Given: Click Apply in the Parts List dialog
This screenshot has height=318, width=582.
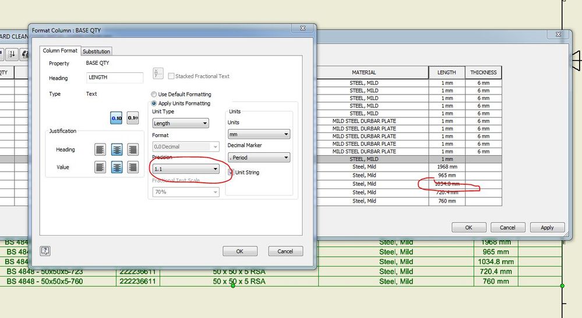Looking at the screenshot, I should 547,227.
